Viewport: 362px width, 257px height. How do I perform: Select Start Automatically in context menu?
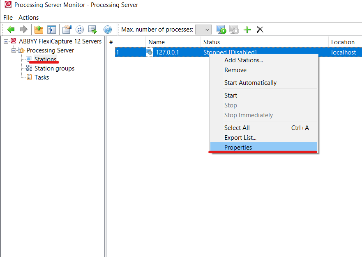[263, 83]
